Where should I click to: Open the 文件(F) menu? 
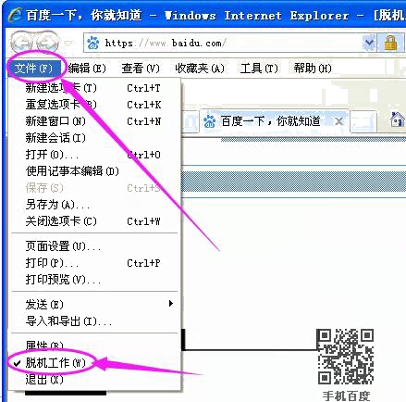(x=33, y=69)
